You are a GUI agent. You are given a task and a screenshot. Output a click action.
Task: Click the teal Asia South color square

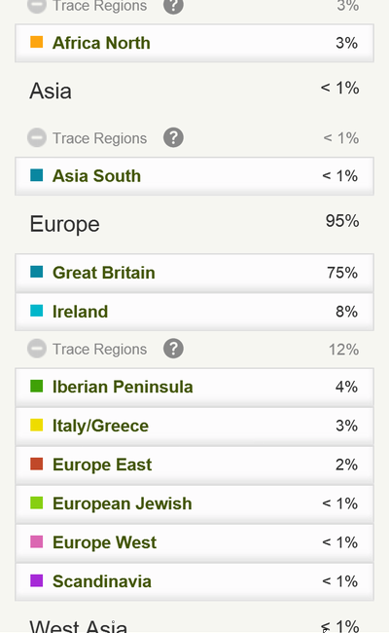click(x=37, y=175)
